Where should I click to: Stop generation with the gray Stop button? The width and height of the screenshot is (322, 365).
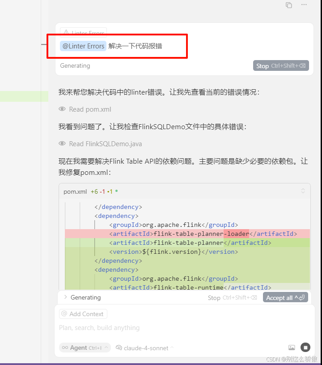pos(281,66)
